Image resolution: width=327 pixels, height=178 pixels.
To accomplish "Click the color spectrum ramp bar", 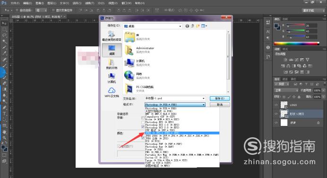I will [x=297, y=44].
